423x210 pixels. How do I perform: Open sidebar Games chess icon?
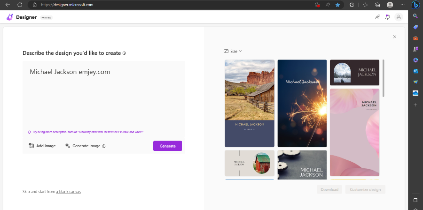[415, 49]
